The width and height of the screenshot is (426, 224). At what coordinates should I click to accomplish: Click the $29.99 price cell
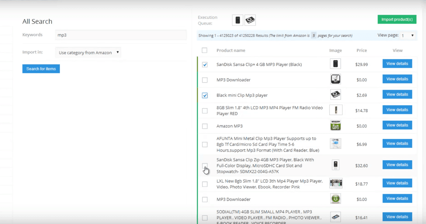pyautogui.click(x=361, y=65)
